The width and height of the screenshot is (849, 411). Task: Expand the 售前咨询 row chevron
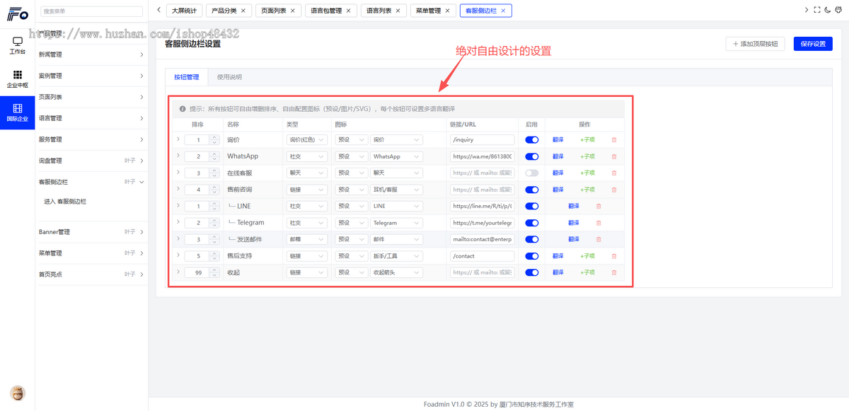(178, 189)
